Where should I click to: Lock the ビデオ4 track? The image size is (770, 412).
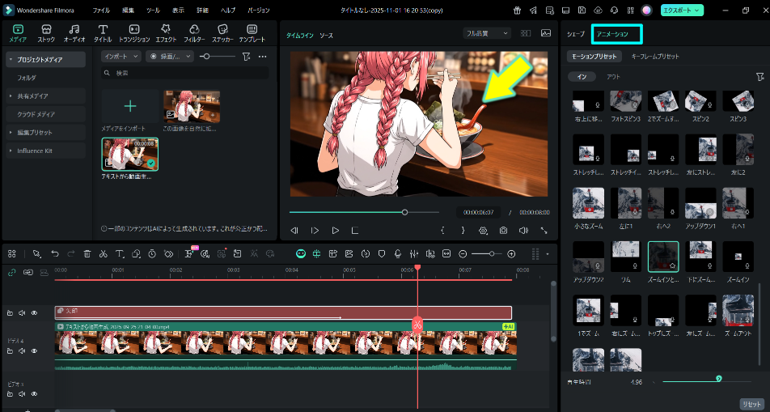point(10,351)
